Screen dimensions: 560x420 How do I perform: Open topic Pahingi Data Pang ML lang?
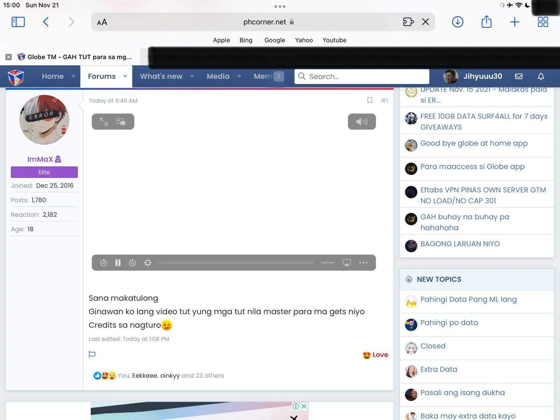(x=468, y=299)
